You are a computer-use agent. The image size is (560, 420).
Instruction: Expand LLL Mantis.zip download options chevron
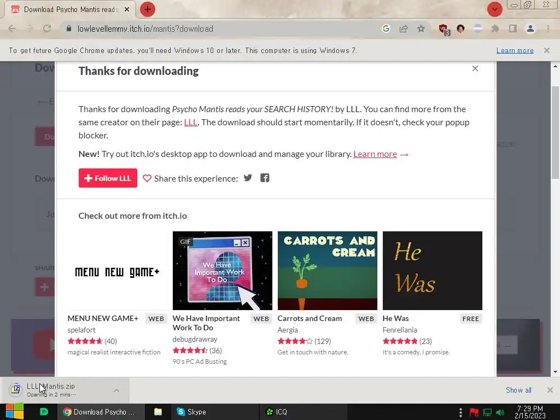pos(116,390)
